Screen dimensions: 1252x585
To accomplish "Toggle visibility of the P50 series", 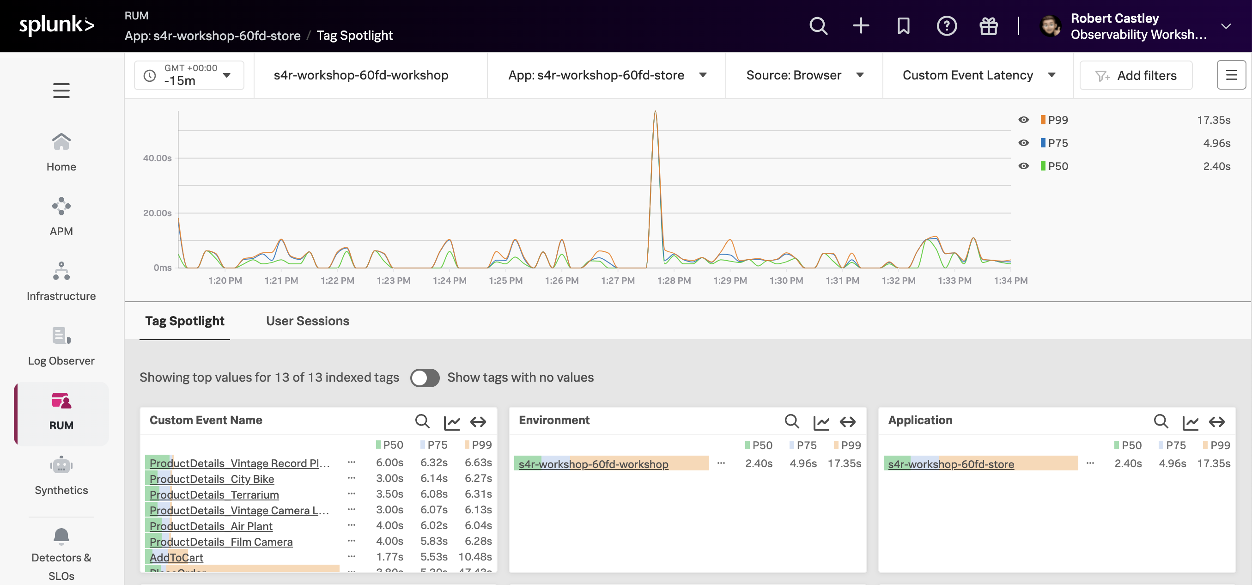I will (x=1024, y=166).
